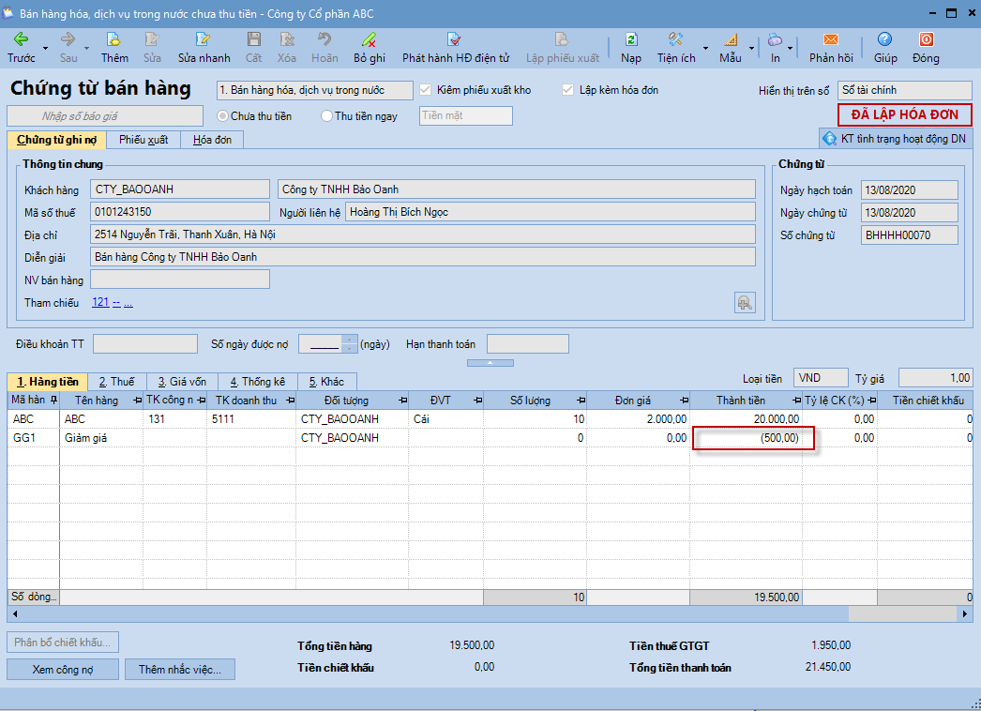The image size is (981, 711).
Task: Click the Ngày hạch toán date field
Action: pyautogui.click(x=909, y=190)
